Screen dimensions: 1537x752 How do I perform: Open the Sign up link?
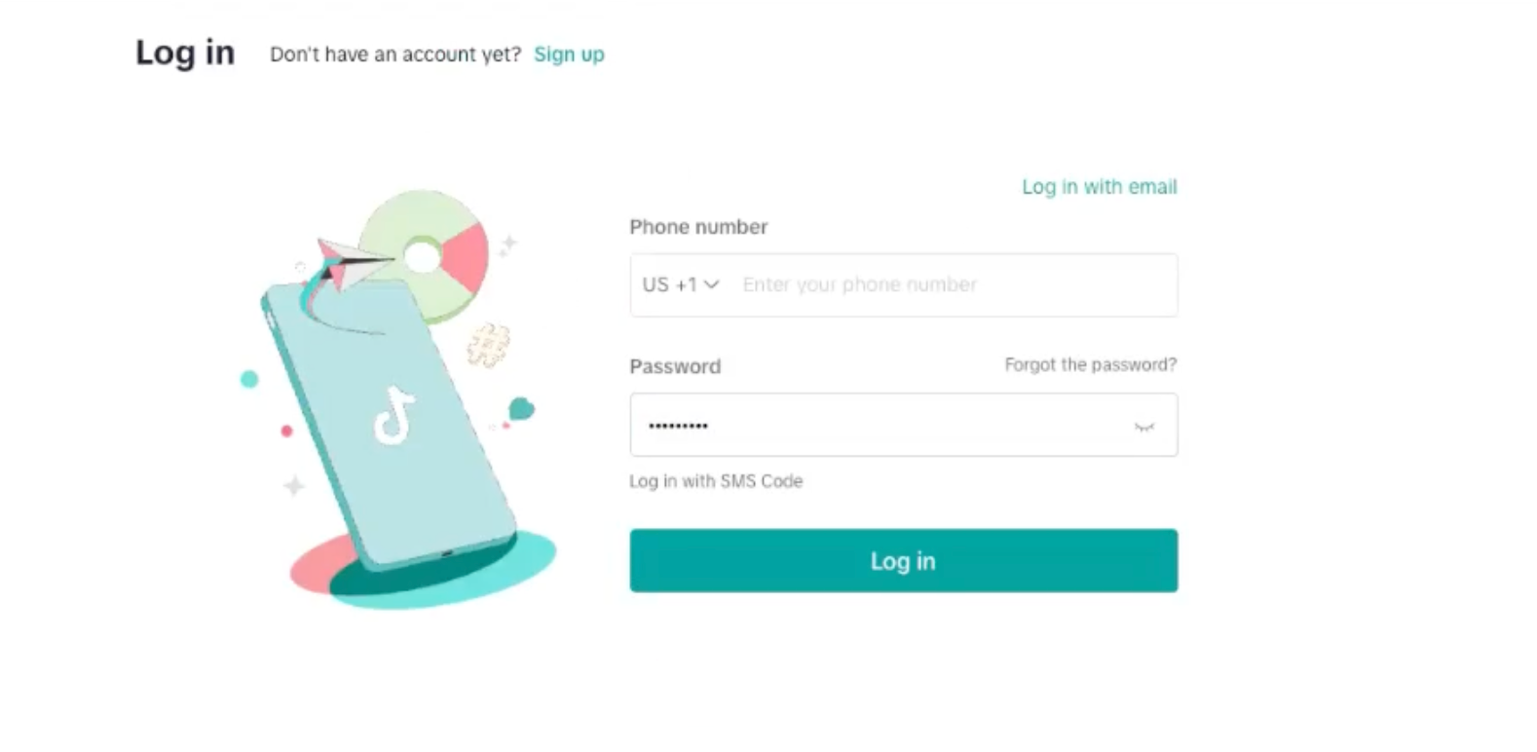tap(569, 55)
